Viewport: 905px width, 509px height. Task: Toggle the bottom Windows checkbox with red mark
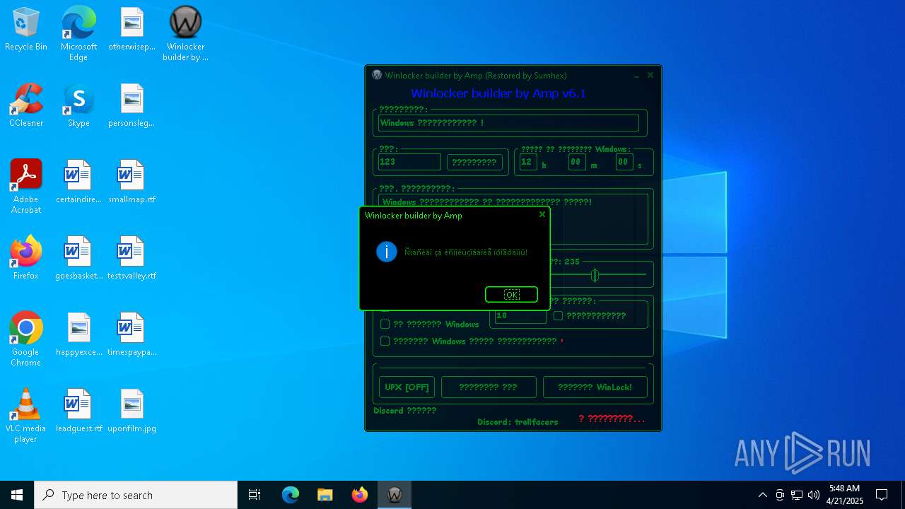click(x=385, y=341)
